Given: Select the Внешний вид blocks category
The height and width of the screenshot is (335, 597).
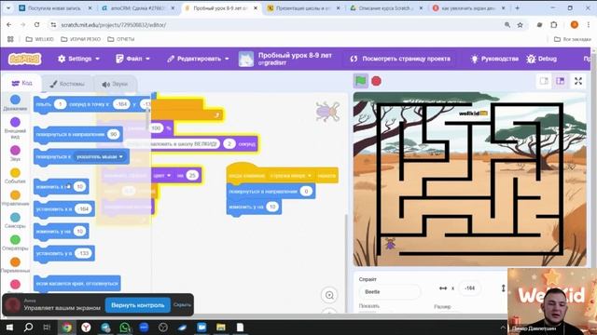Looking at the screenshot, I should tap(15, 128).
